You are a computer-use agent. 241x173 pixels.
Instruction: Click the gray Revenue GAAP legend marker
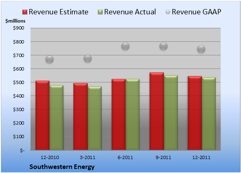168,12
